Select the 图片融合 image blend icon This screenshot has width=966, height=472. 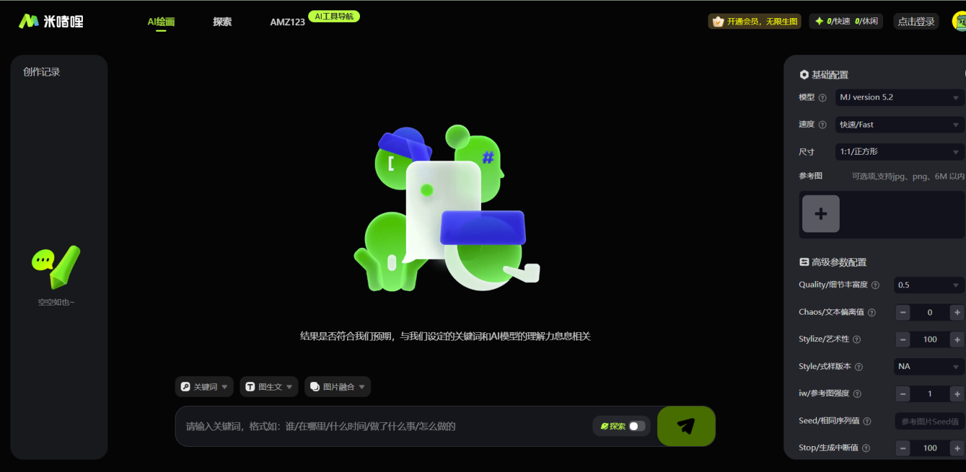(x=315, y=387)
